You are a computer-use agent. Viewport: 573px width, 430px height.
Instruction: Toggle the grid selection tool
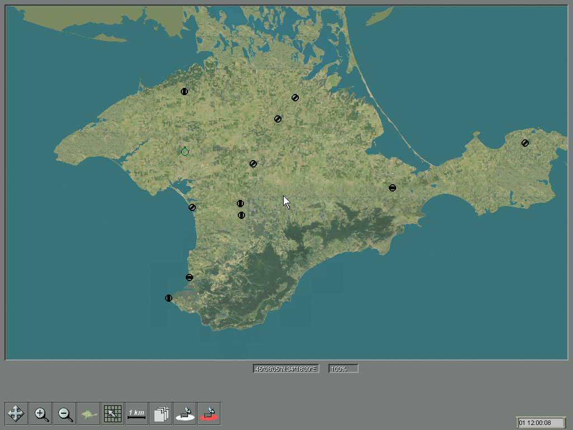tap(113, 414)
